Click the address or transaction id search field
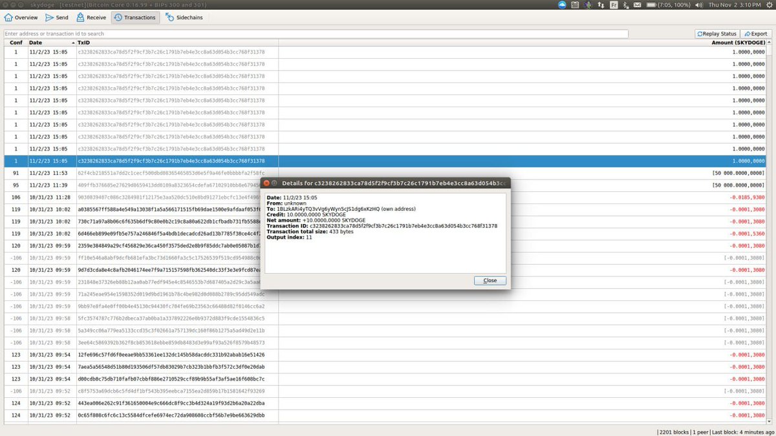The image size is (776, 436). click(x=316, y=34)
